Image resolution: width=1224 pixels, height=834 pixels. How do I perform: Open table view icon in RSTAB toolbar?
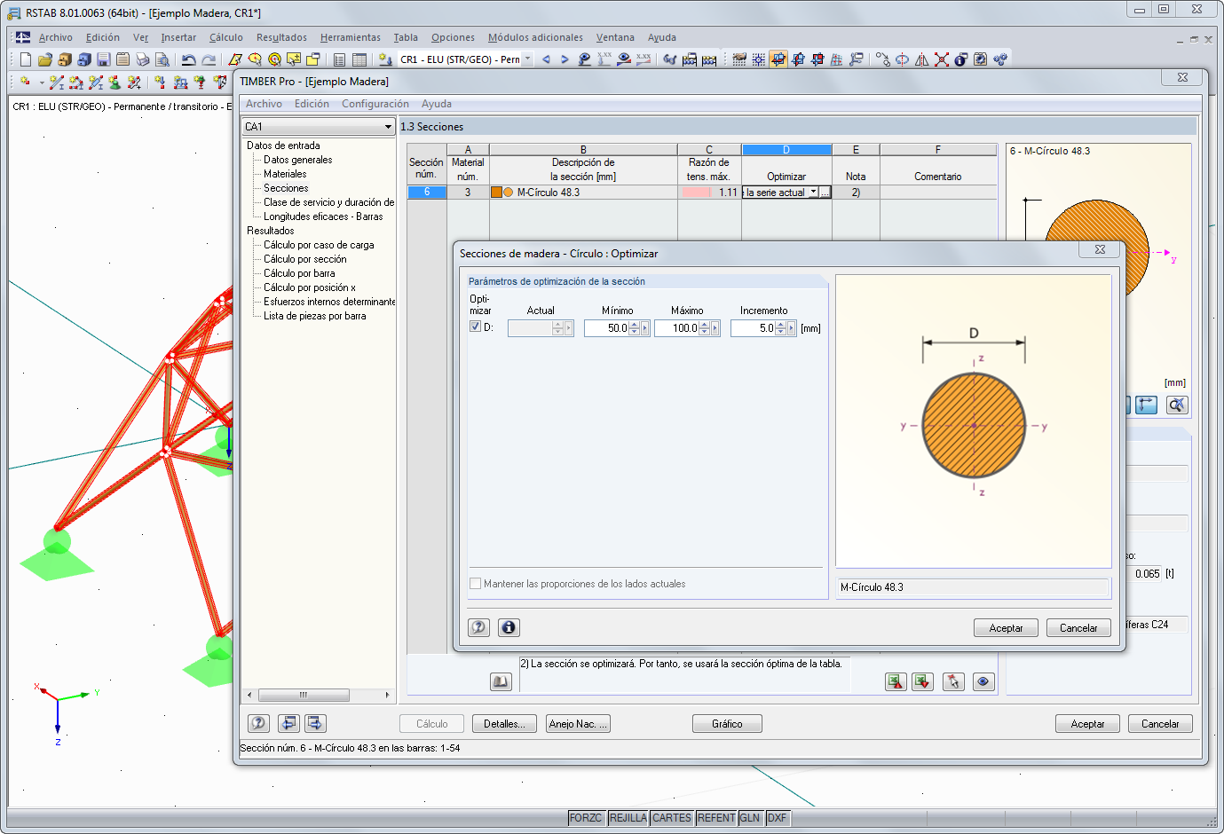[359, 59]
